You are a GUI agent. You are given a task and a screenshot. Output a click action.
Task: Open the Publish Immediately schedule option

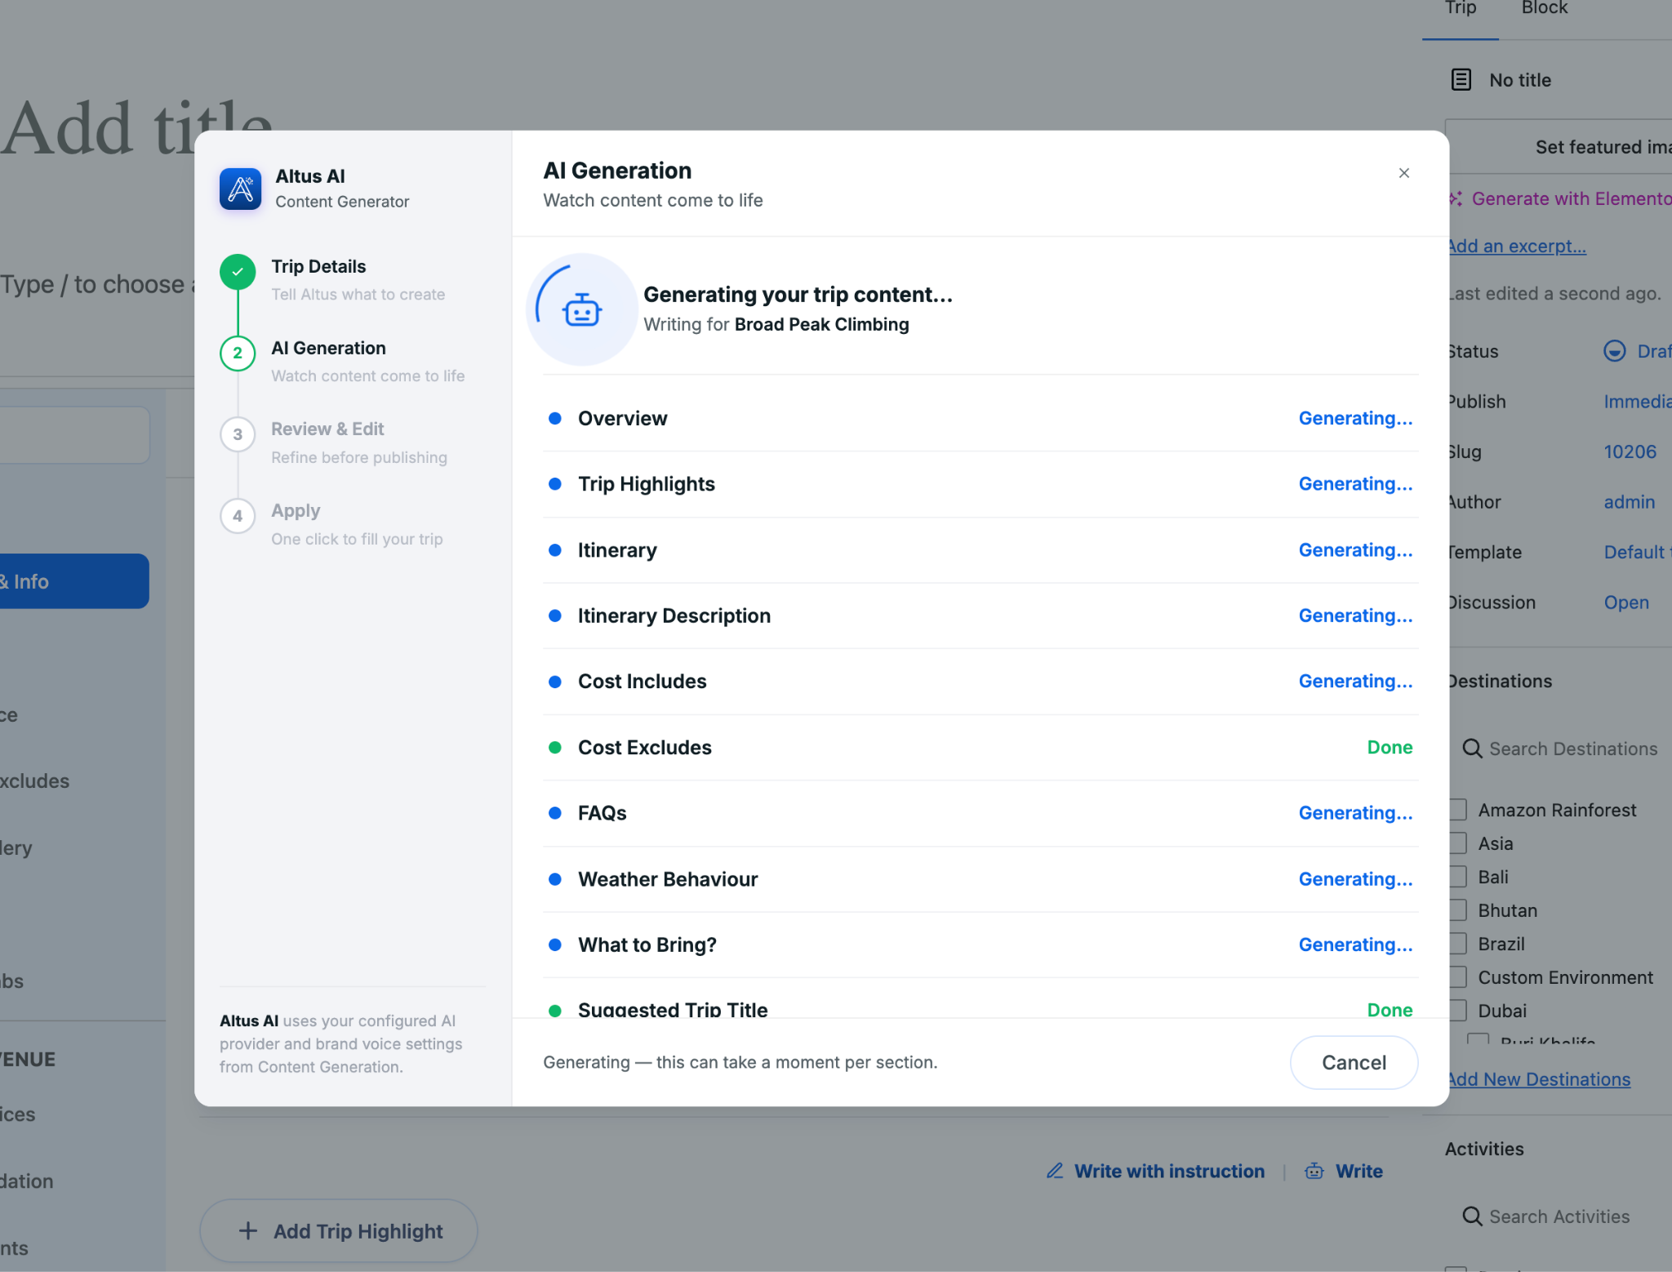point(1638,402)
